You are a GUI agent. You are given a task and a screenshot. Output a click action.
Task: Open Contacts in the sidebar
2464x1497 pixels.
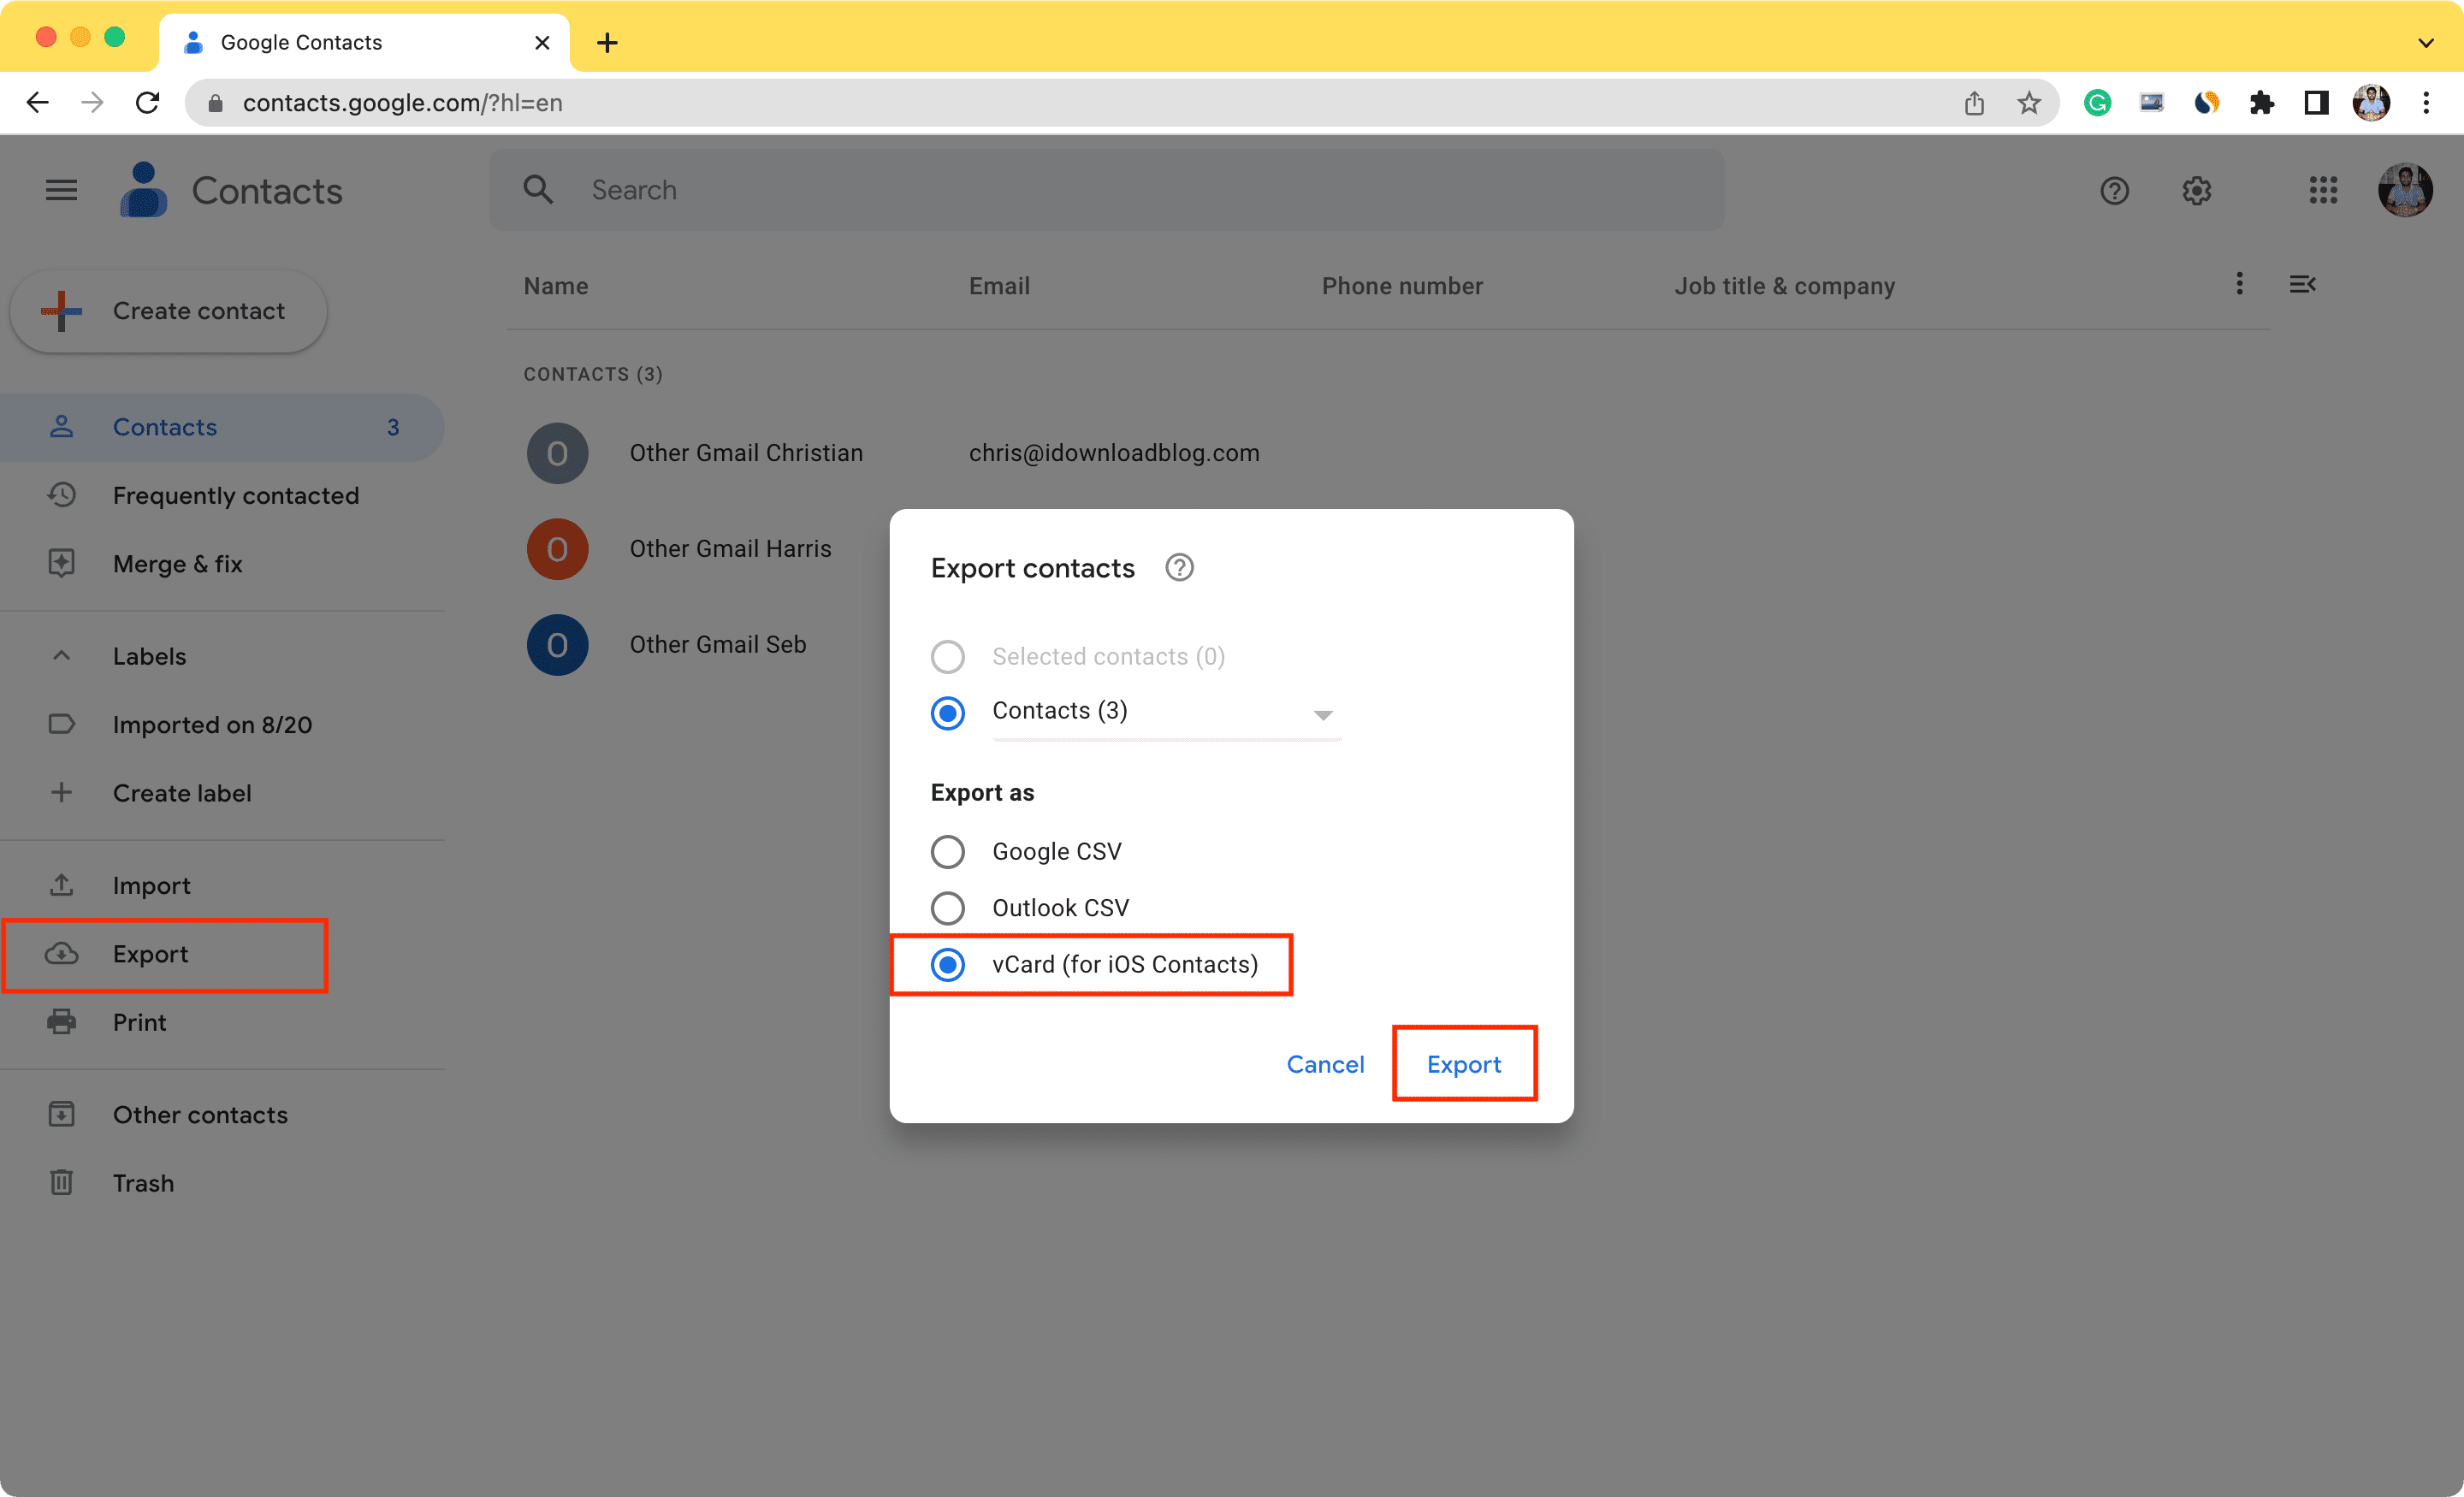pyautogui.click(x=222, y=427)
